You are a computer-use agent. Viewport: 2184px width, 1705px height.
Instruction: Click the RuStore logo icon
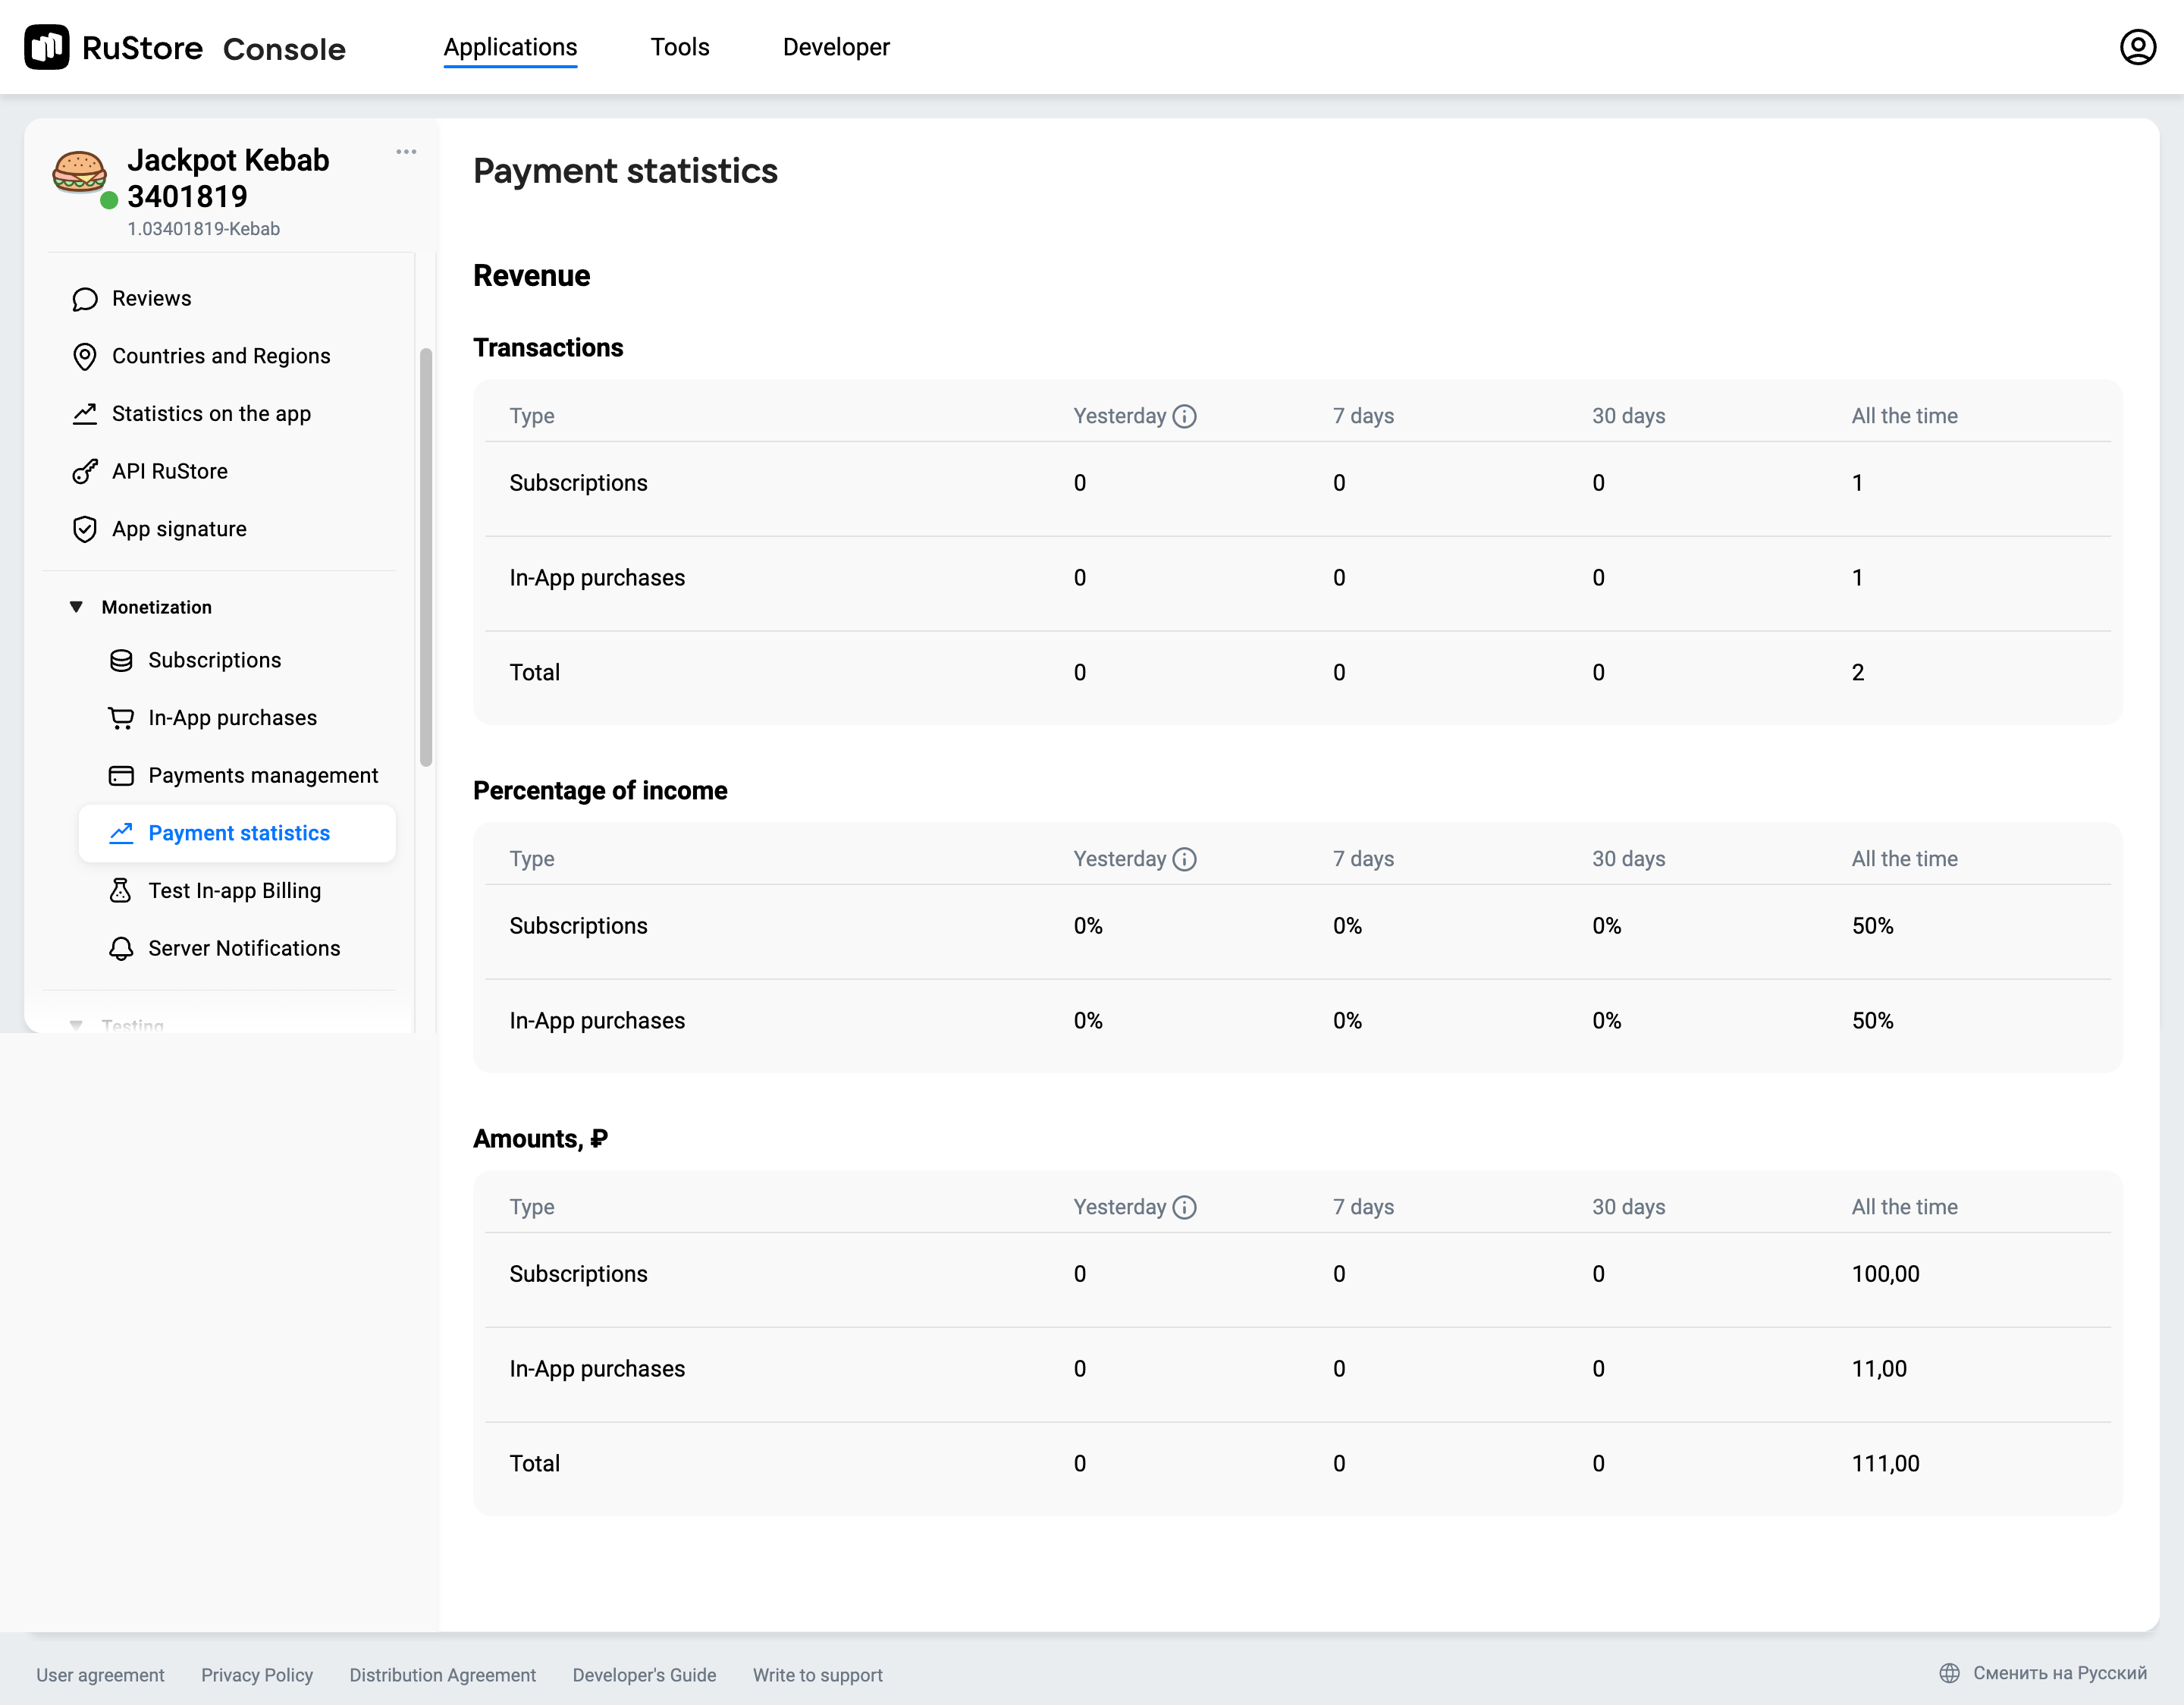pos(47,47)
